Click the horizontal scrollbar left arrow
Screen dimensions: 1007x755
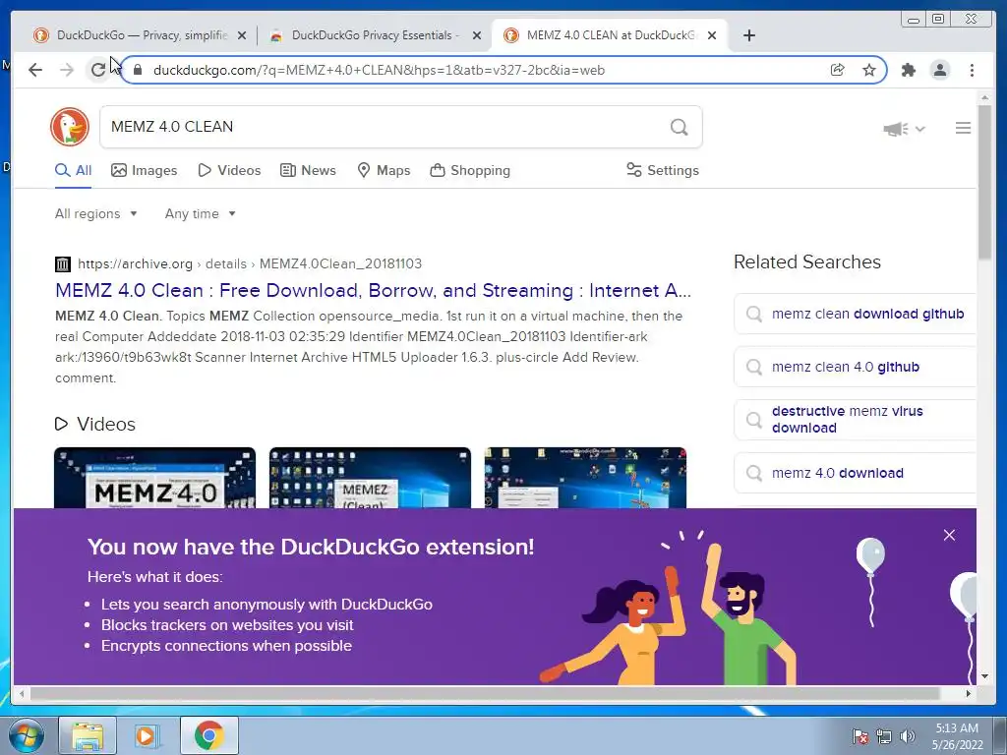click(22, 693)
